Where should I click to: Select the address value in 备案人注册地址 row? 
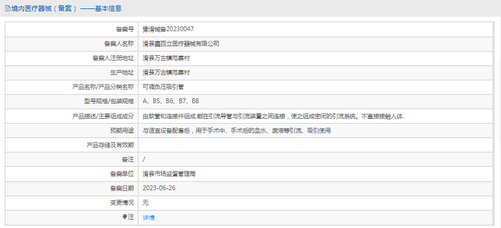click(x=166, y=58)
